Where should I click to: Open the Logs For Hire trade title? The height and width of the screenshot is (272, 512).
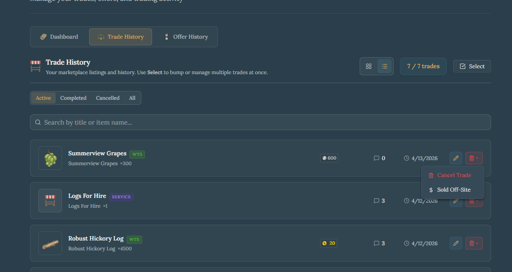[87, 196]
